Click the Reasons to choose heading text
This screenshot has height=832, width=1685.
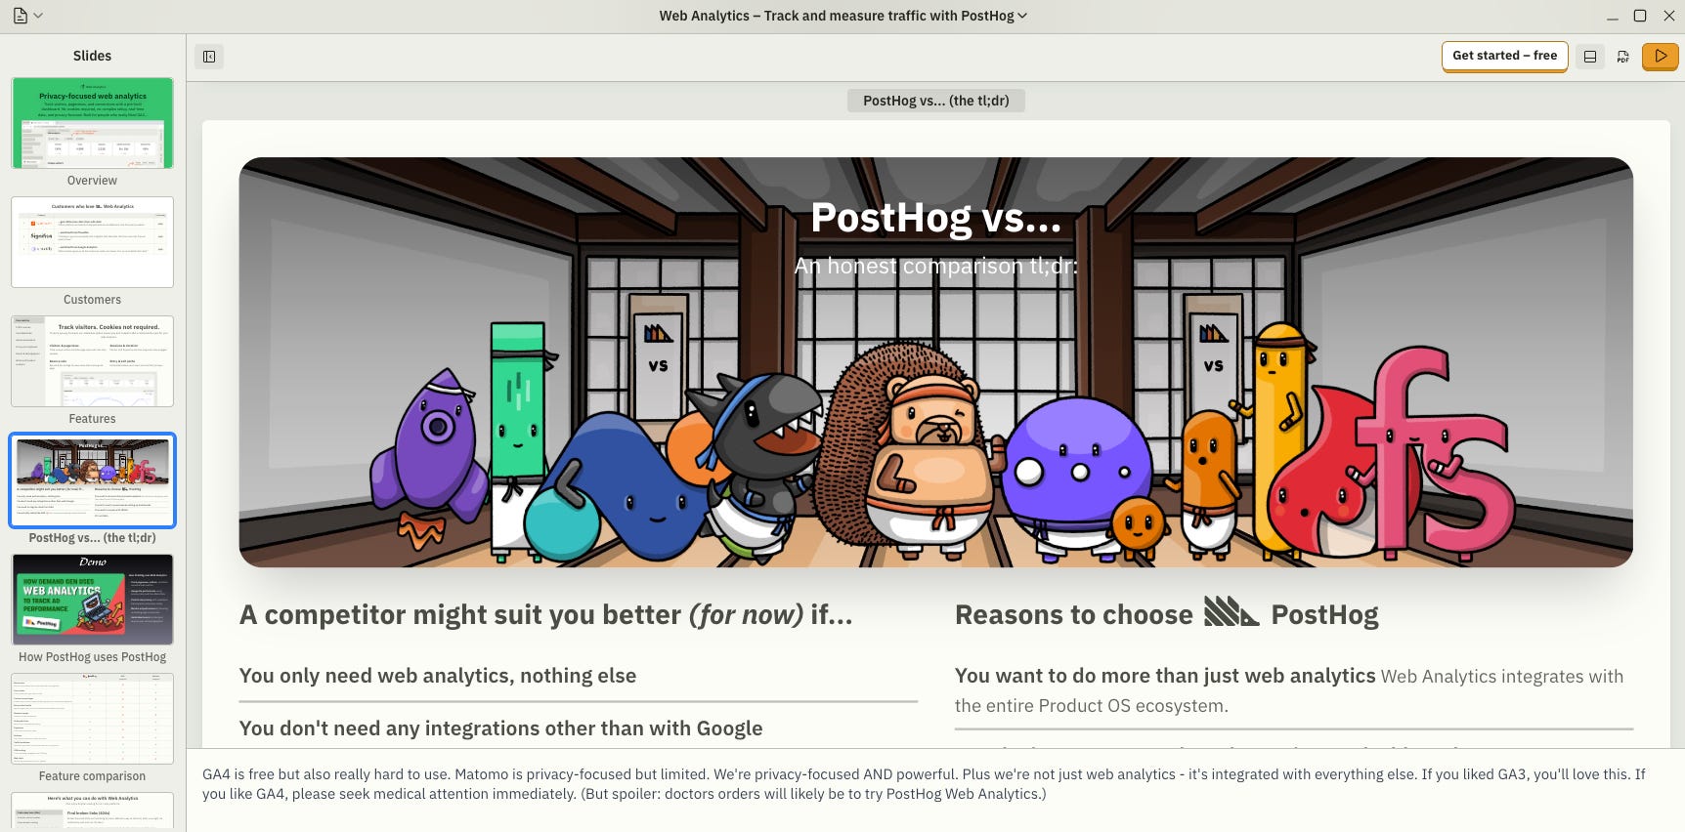(x=1074, y=614)
